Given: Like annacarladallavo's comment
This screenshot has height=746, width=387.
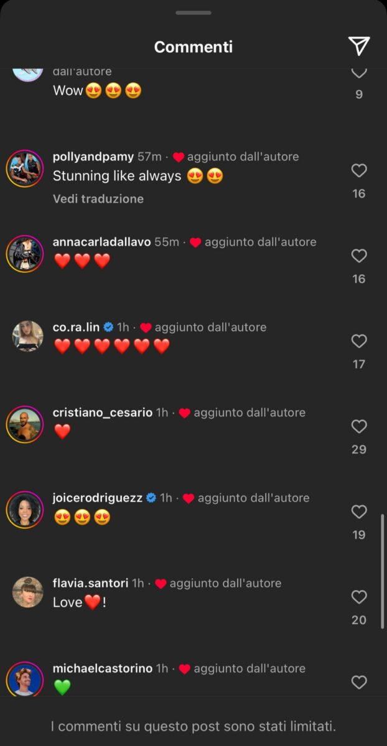Looking at the screenshot, I should coord(359,256).
